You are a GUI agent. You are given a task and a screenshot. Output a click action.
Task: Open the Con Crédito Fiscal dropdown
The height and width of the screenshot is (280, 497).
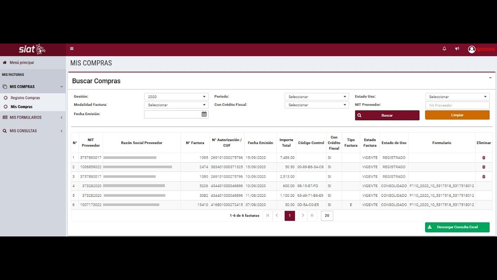click(x=316, y=105)
